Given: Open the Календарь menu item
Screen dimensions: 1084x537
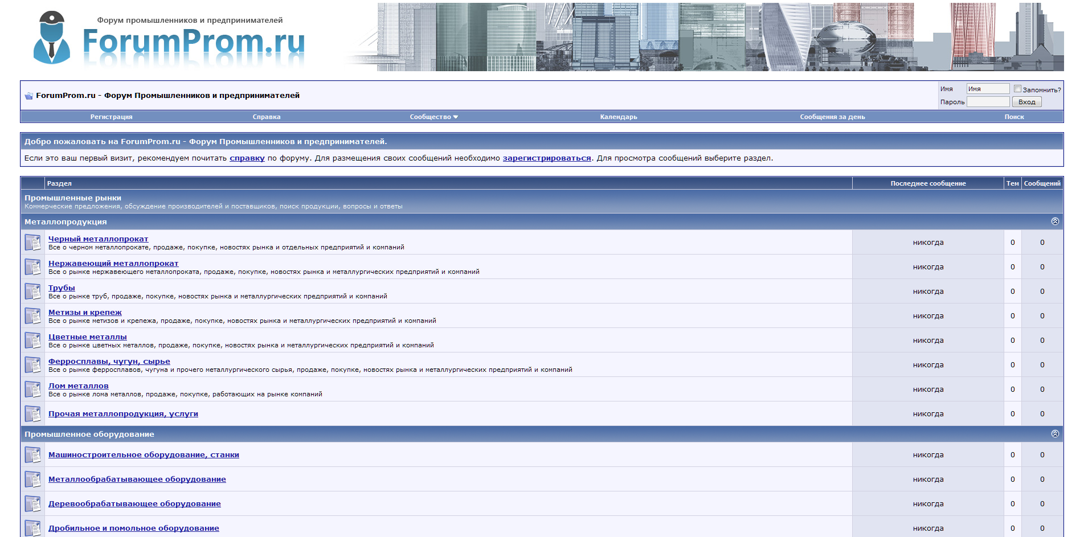Looking at the screenshot, I should [x=618, y=116].
